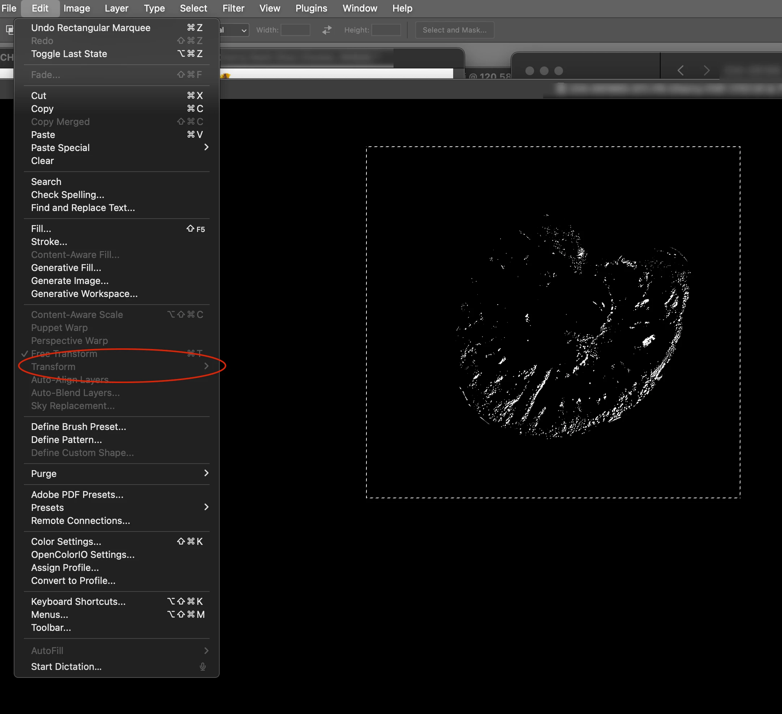Viewport: 782px width, 714px height.
Task: Click the forward chevron in the right window
Action: coord(706,70)
